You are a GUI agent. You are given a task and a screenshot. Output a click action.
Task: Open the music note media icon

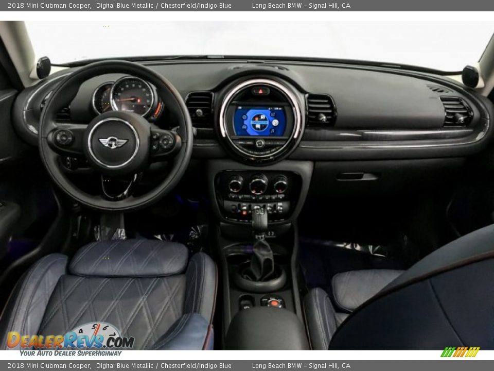click(273, 130)
